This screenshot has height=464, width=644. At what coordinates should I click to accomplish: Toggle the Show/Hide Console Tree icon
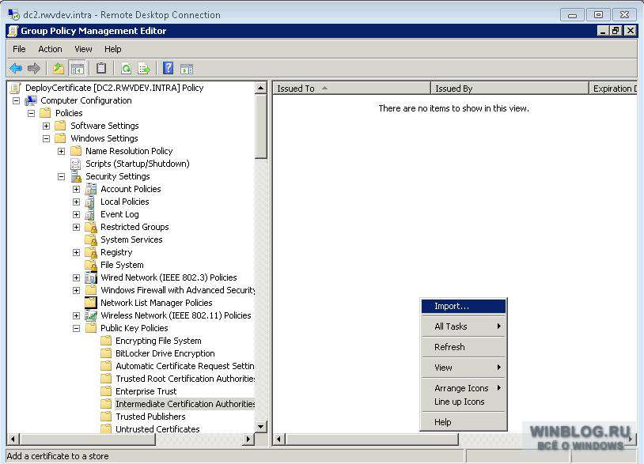78,68
